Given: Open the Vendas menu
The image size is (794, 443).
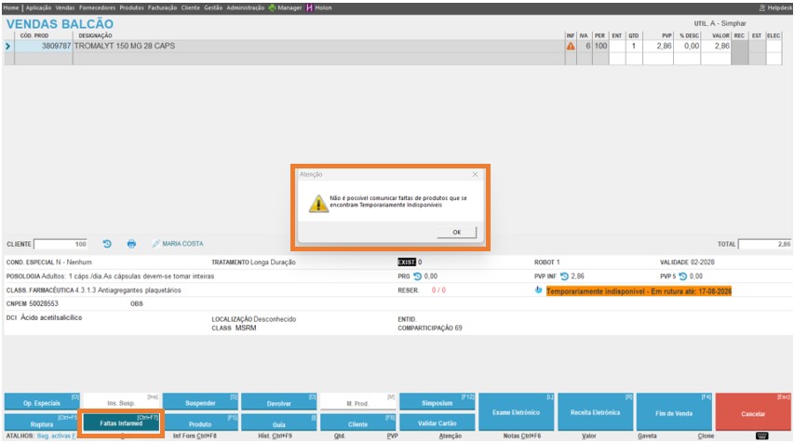Looking at the screenshot, I should (65, 7).
